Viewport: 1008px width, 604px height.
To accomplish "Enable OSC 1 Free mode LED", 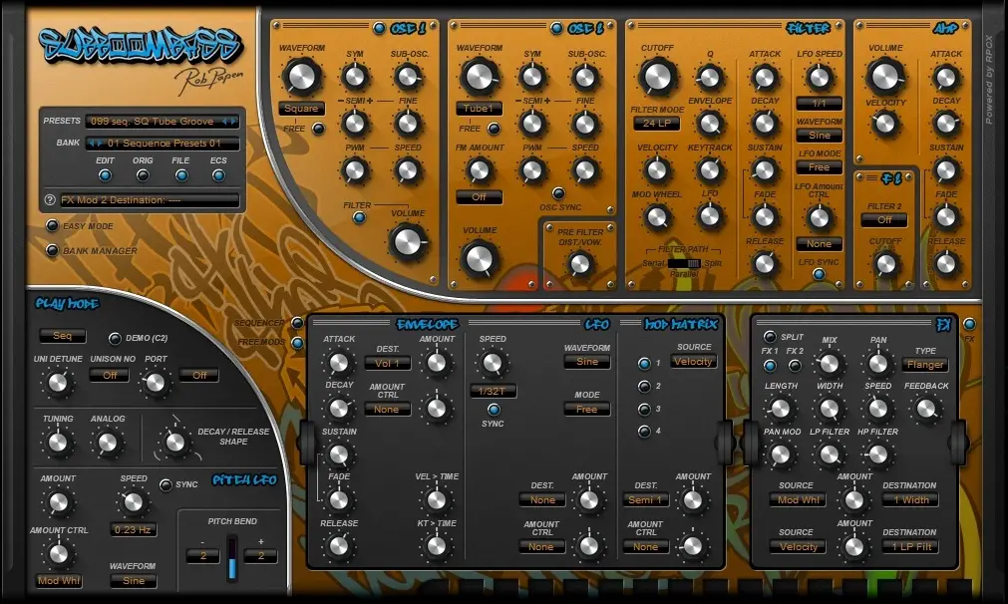I will click(318, 129).
